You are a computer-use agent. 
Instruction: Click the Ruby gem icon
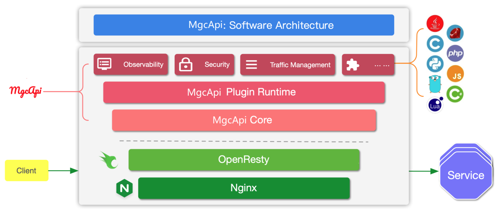(x=455, y=33)
